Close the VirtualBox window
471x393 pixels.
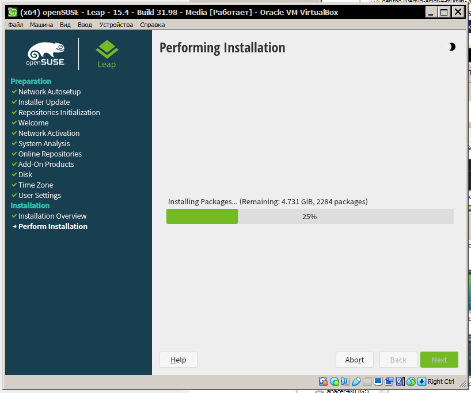[458, 12]
